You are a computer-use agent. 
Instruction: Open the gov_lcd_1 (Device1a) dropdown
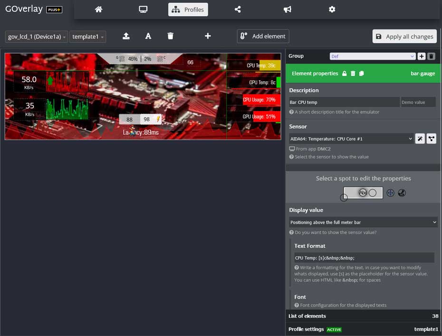pyautogui.click(x=37, y=37)
